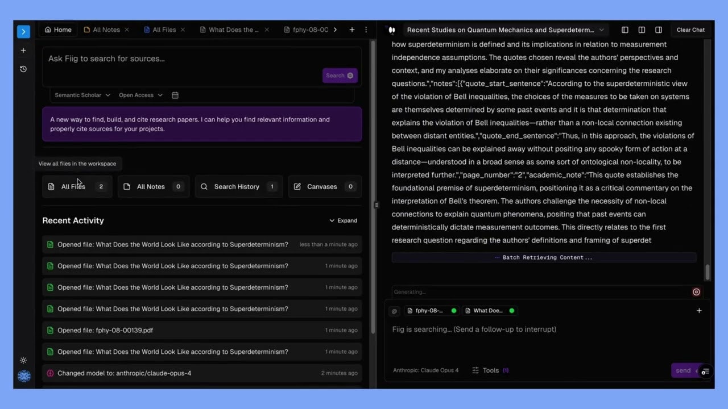
Task: Click the pencil icon in Canvases card
Action: click(297, 186)
